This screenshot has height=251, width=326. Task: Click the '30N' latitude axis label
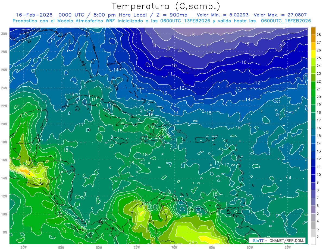coord(4,34)
